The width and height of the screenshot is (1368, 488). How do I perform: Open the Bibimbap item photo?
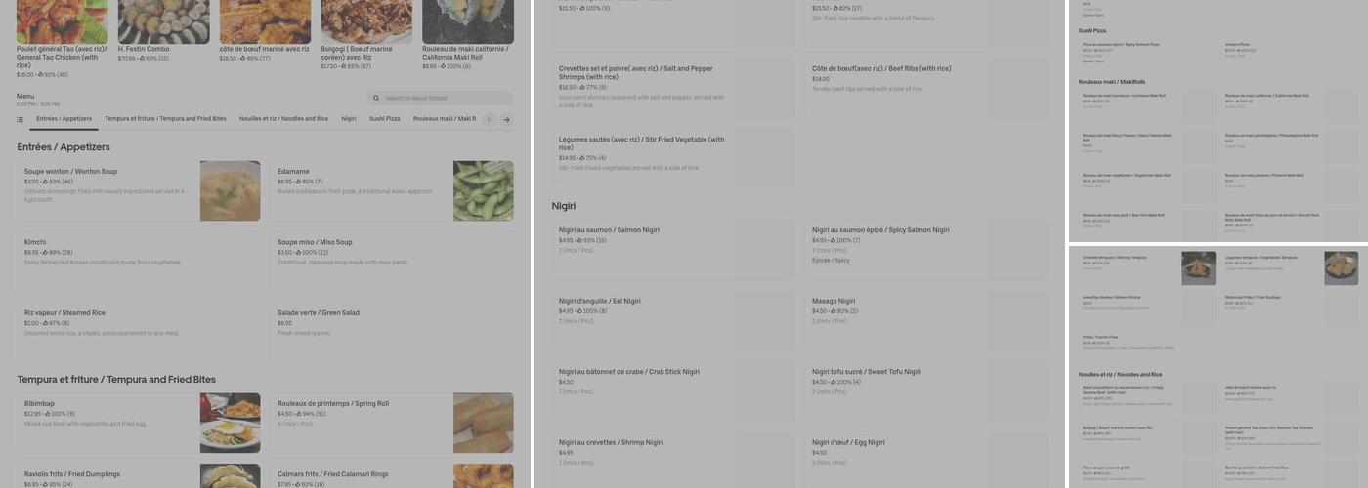pyautogui.click(x=231, y=423)
